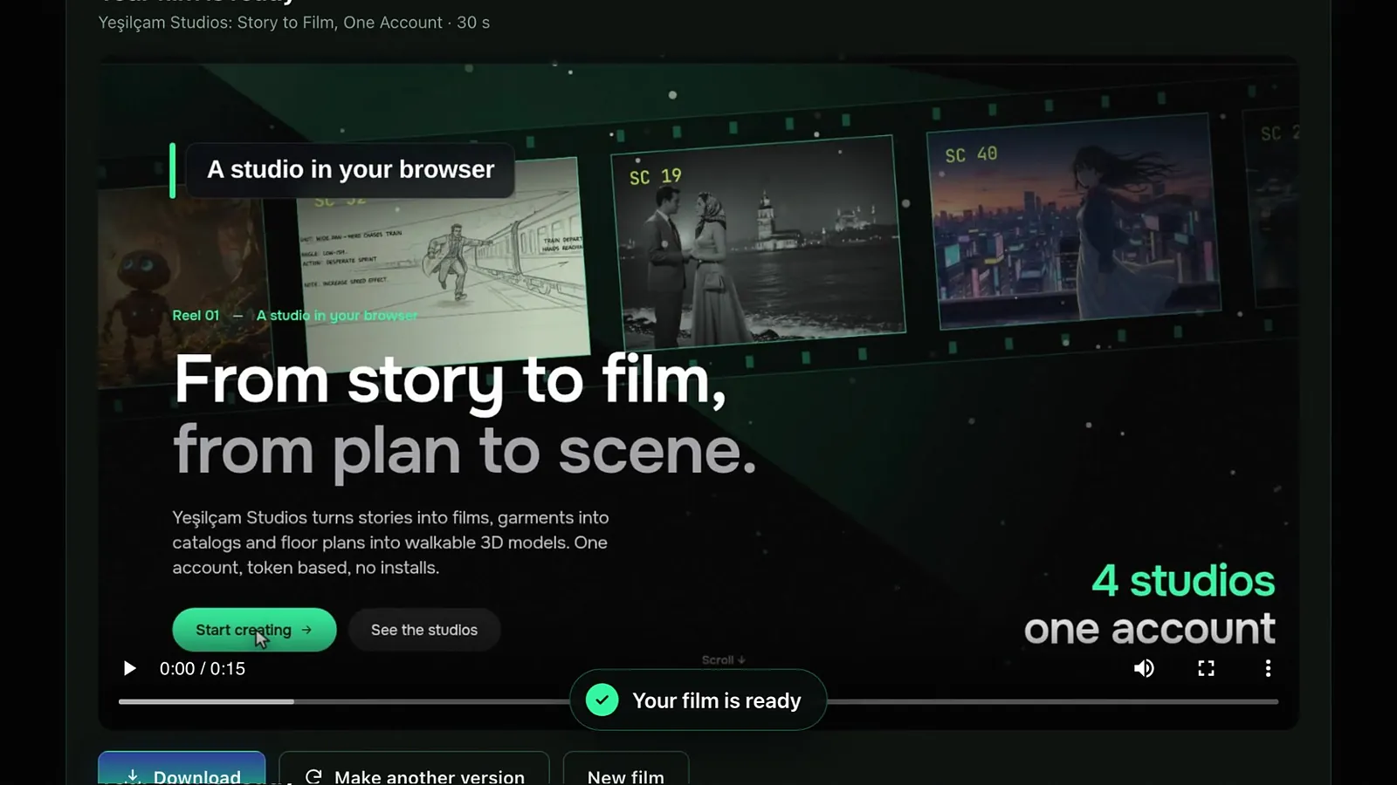Viewport: 1397px width, 785px height.
Task: Click the 'Reel 01' label
Action: click(196, 316)
